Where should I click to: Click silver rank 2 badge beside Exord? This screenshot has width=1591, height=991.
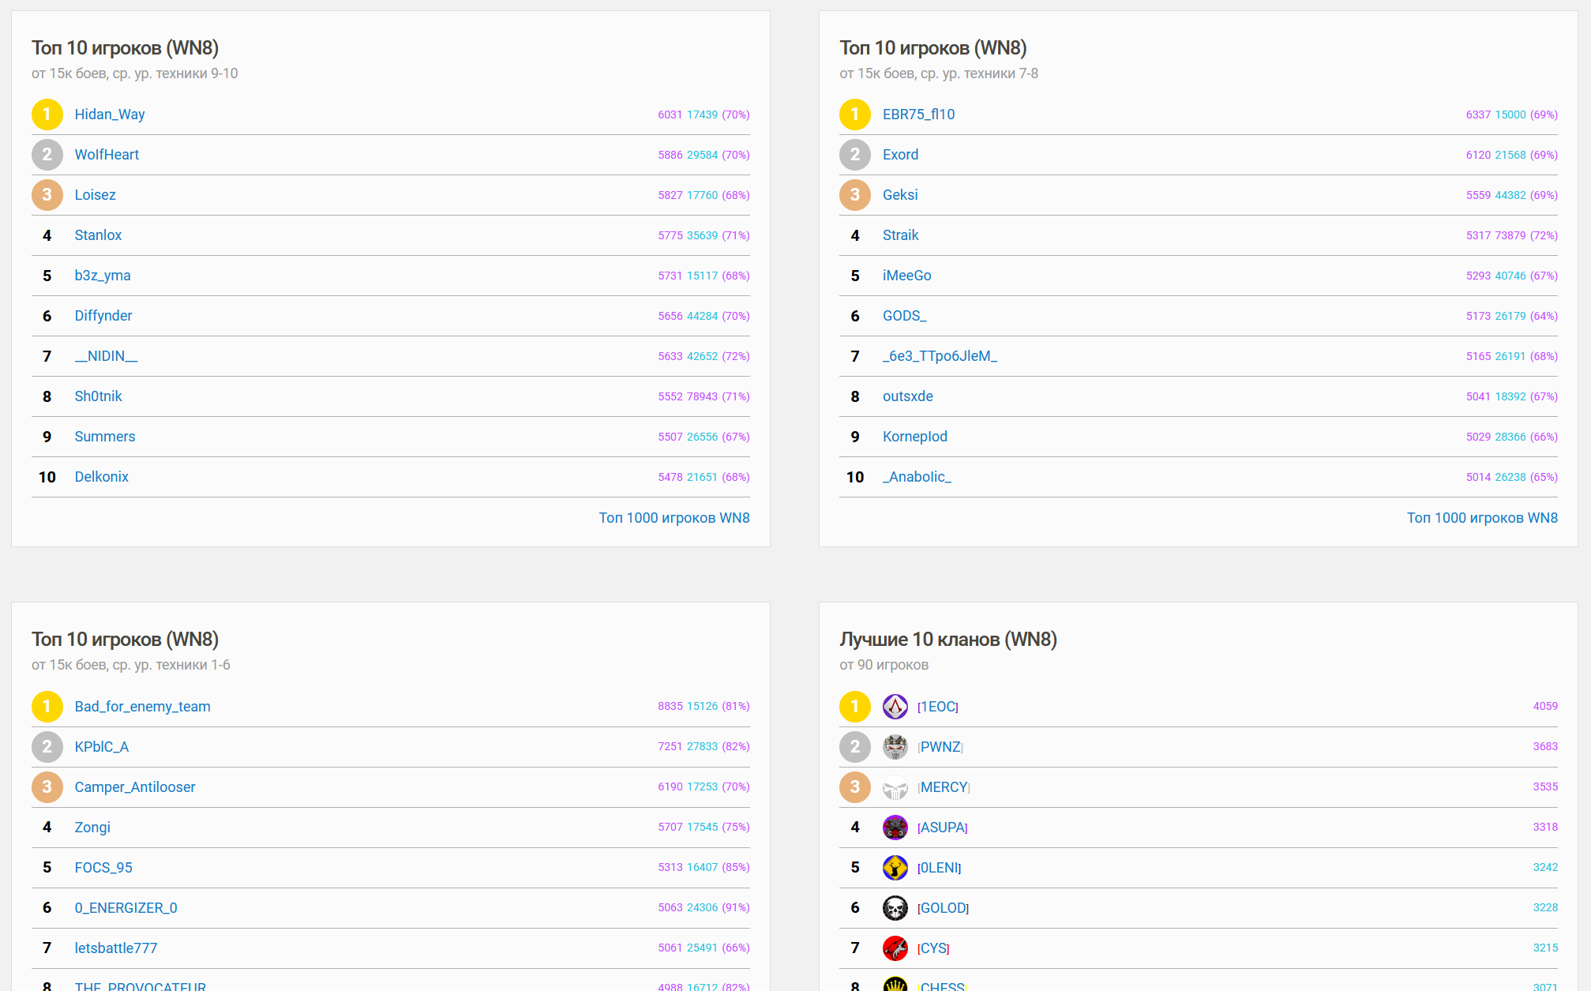pos(854,155)
